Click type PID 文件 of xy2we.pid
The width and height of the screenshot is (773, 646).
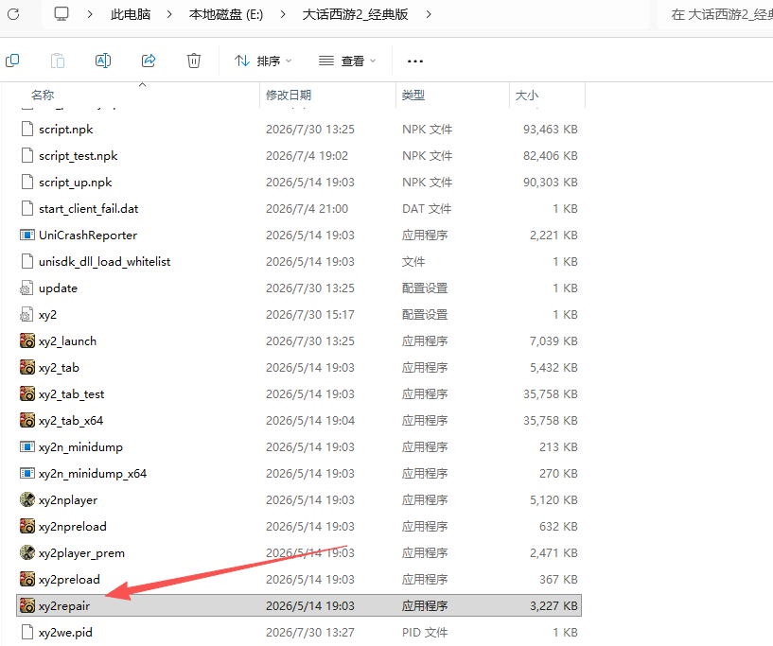click(x=425, y=632)
